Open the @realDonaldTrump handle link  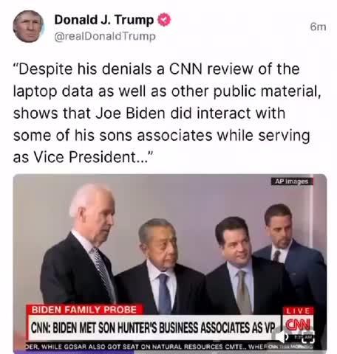[x=105, y=37]
